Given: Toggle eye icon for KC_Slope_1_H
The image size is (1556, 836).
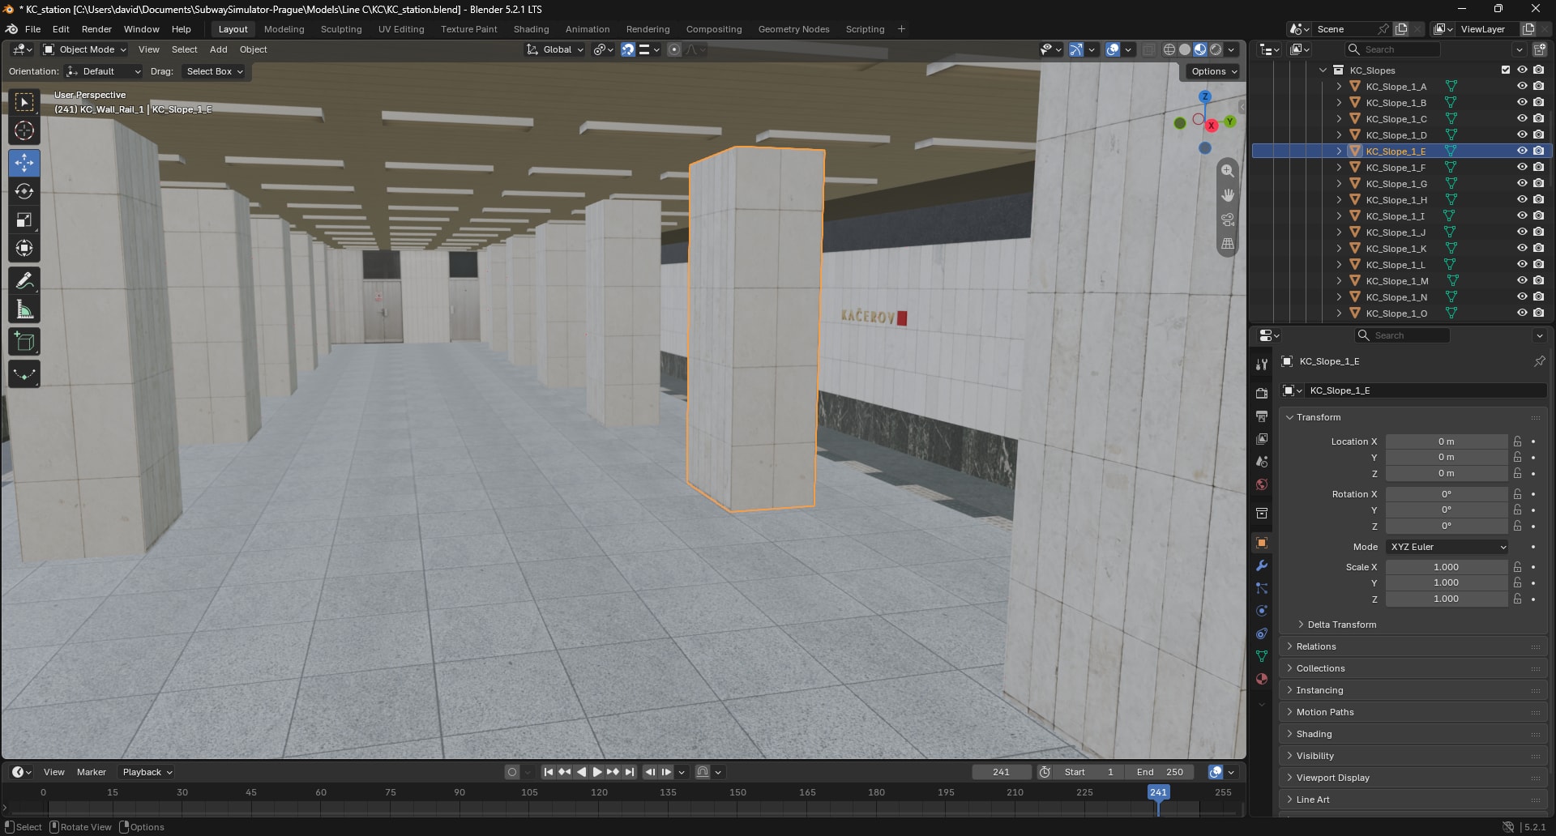Looking at the screenshot, I should coord(1522,199).
